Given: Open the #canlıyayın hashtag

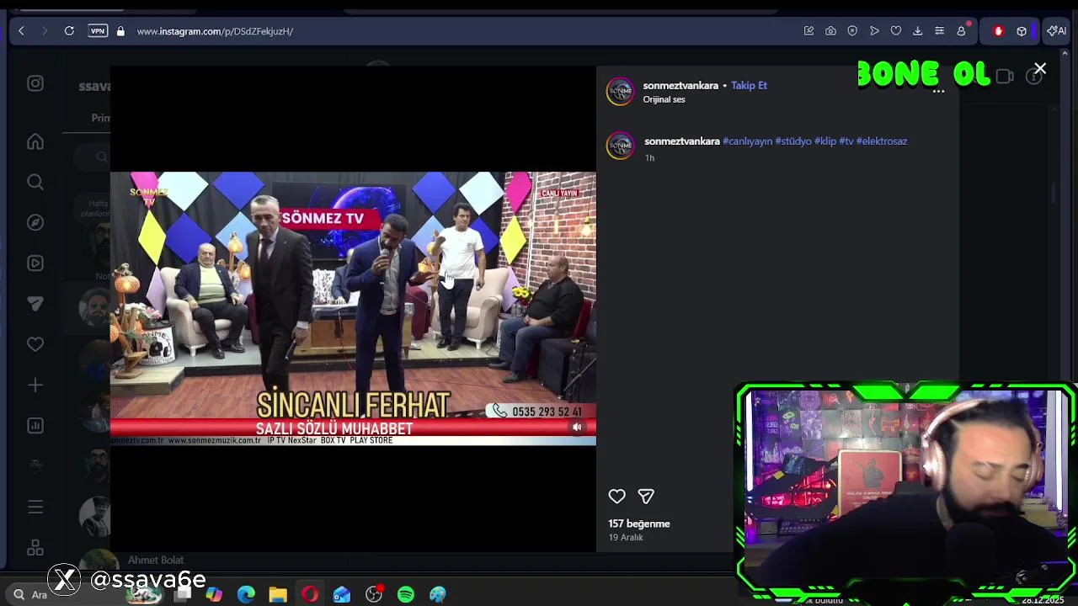Looking at the screenshot, I should [747, 141].
